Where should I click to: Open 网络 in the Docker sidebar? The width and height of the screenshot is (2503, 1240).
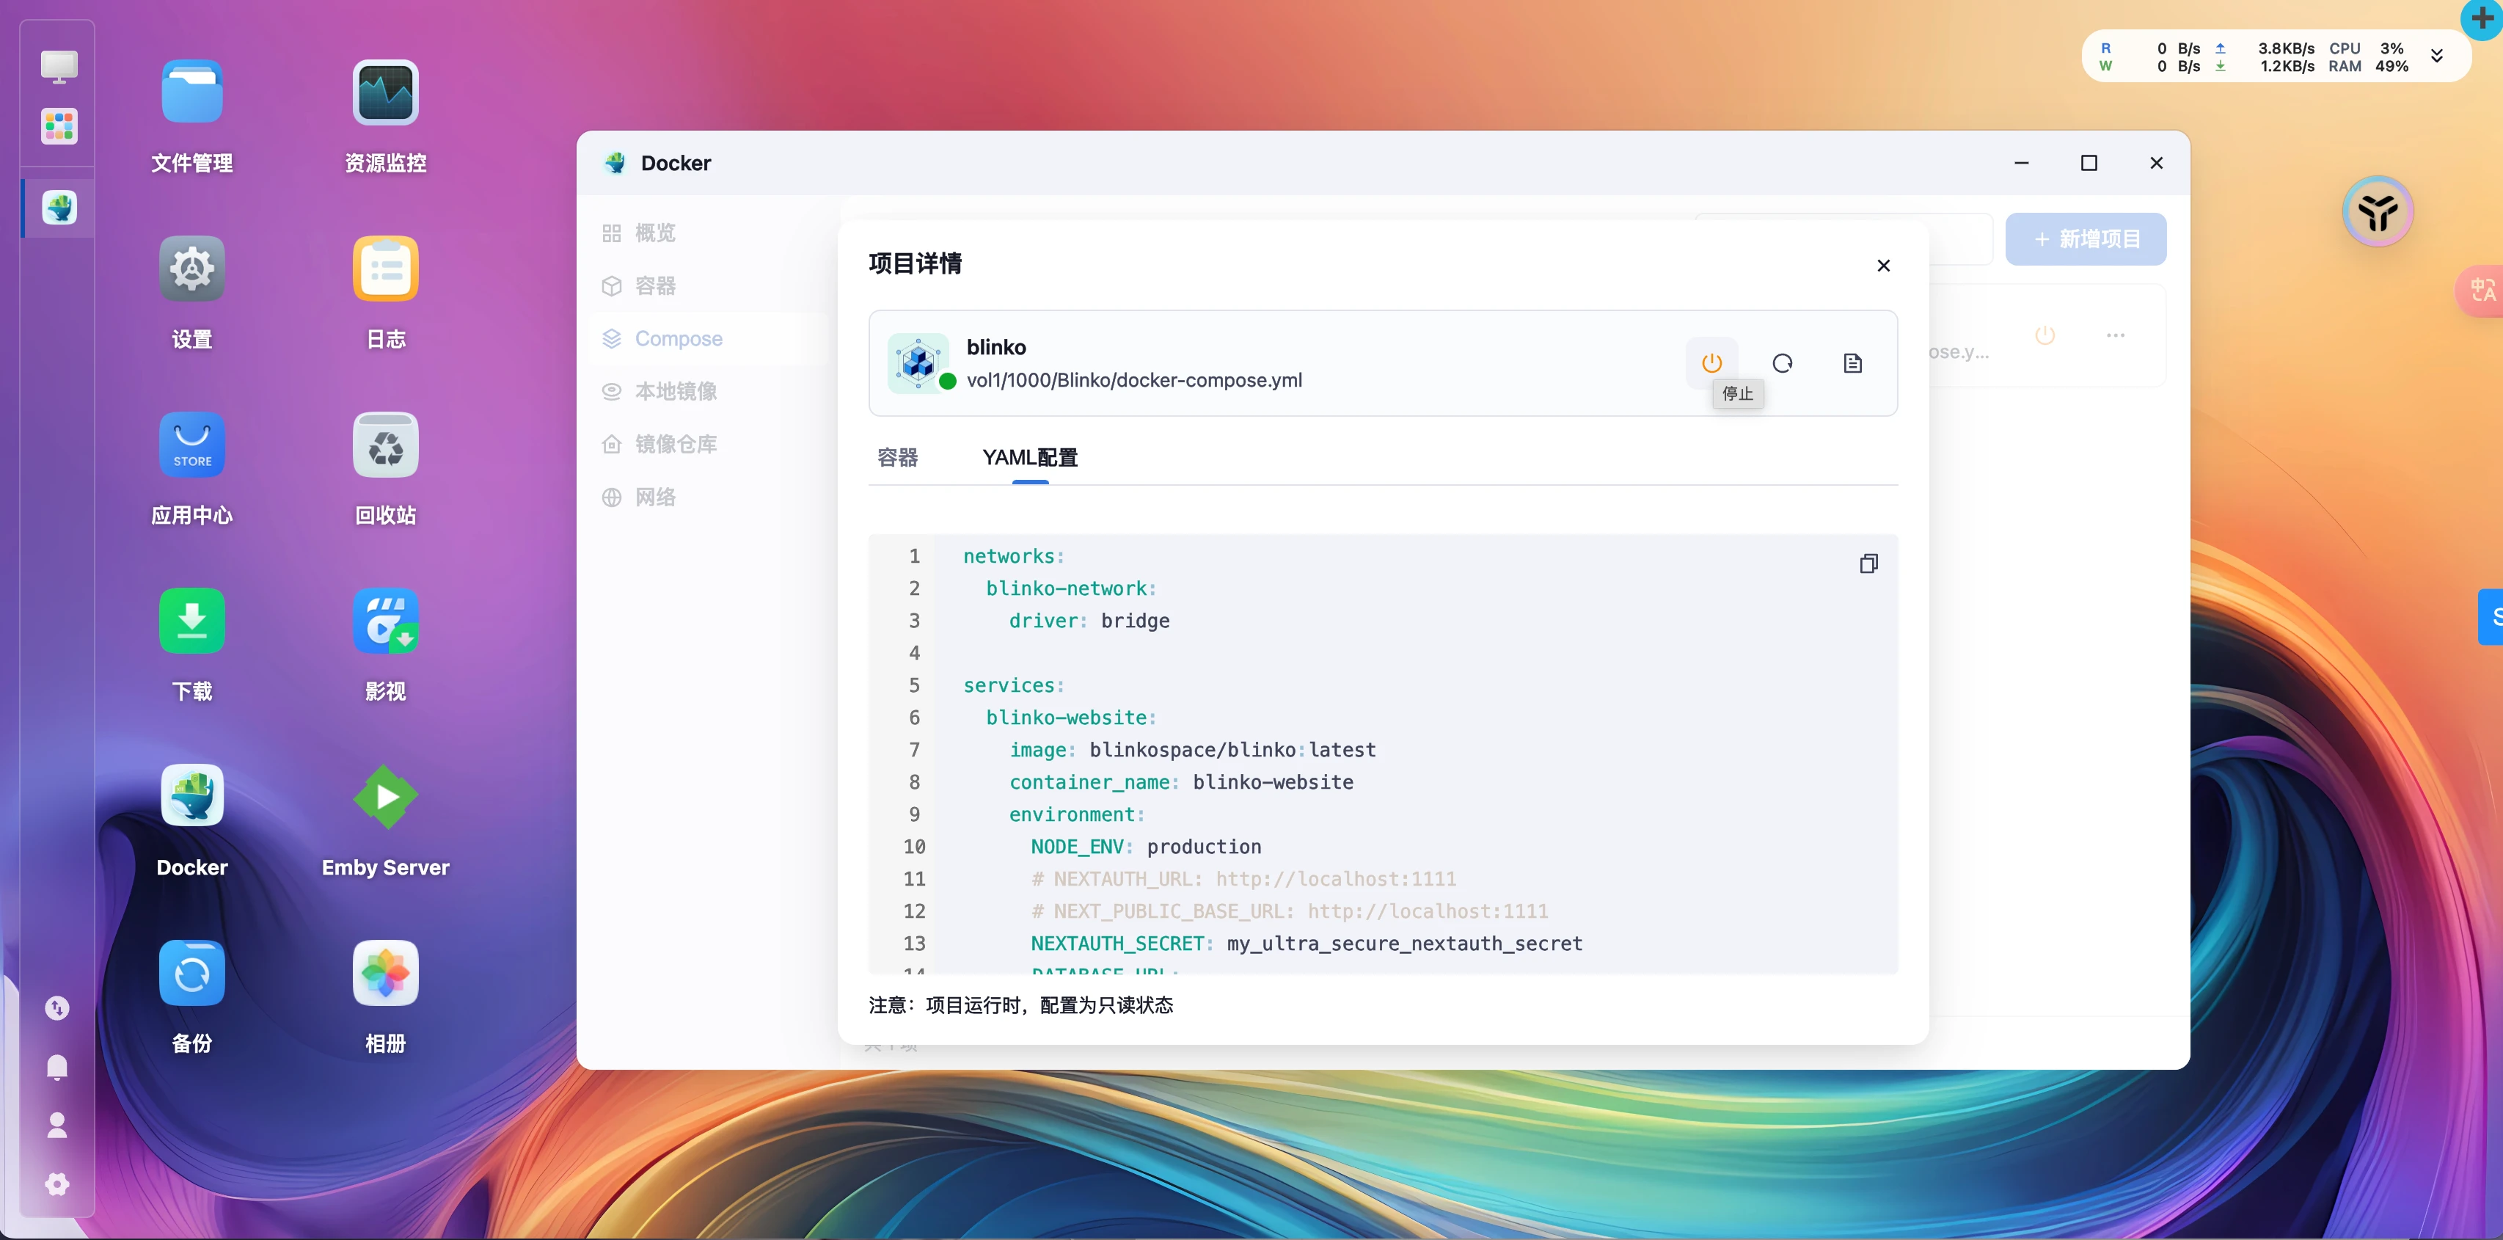point(656,497)
